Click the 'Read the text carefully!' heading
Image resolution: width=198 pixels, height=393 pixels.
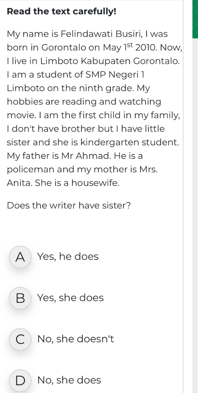tap(61, 12)
